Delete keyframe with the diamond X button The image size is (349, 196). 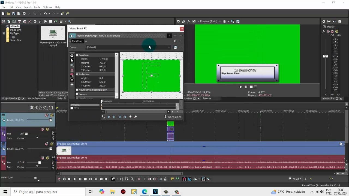tap(135, 117)
